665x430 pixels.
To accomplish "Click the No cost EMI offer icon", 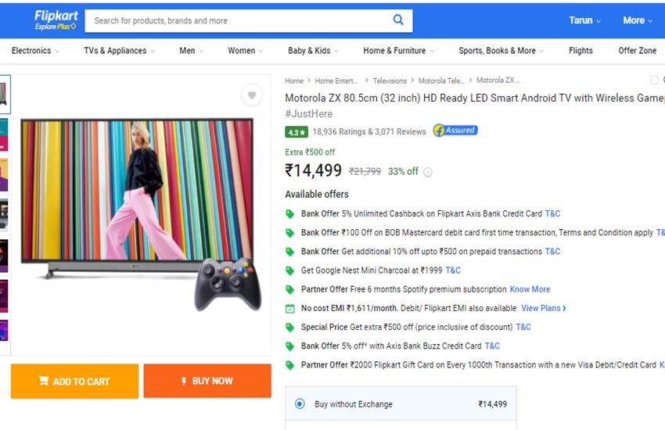I will pyautogui.click(x=290, y=308).
